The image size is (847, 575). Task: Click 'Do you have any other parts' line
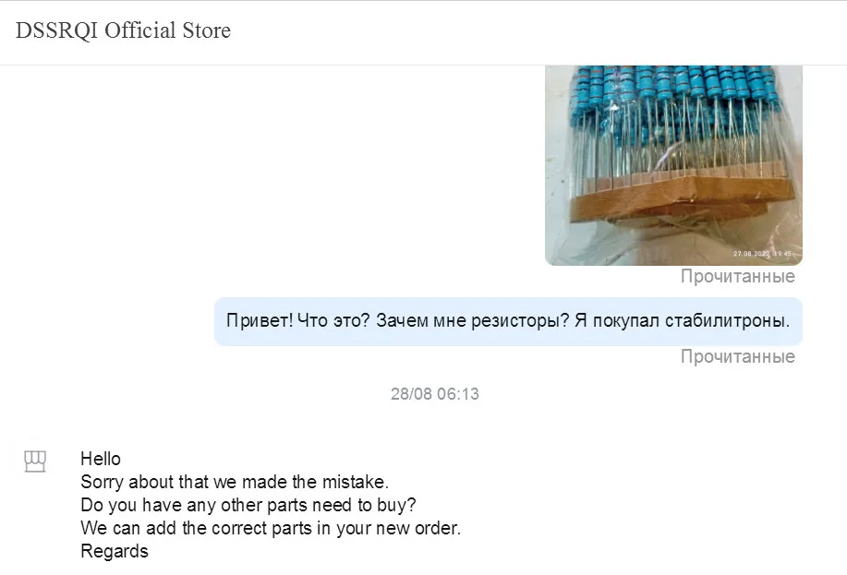click(248, 505)
